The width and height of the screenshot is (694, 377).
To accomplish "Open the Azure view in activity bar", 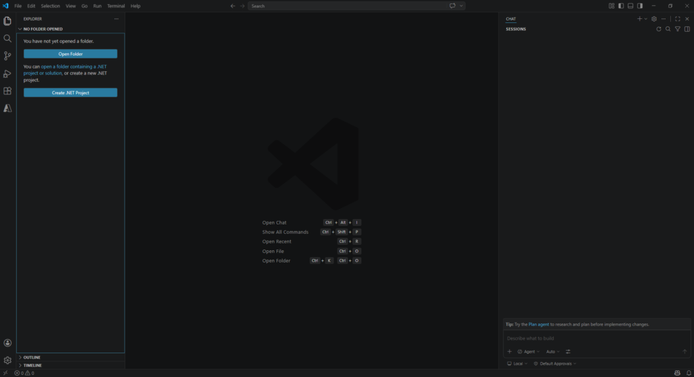I will pos(7,108).
